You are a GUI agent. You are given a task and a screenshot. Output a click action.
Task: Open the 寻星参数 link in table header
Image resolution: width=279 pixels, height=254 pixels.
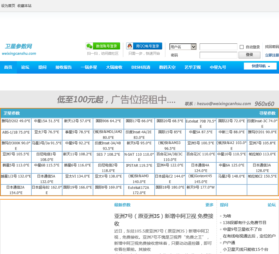pyautogui.click(x=267, y=113)
